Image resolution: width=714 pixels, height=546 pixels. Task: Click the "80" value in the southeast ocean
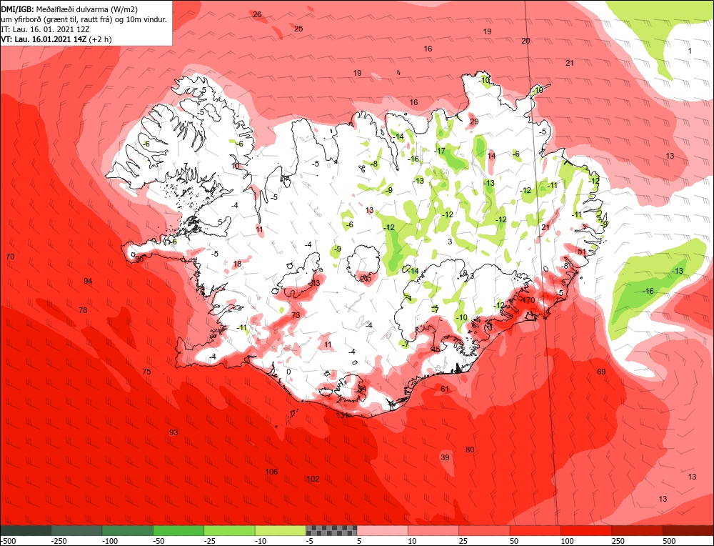click(470, 450)
